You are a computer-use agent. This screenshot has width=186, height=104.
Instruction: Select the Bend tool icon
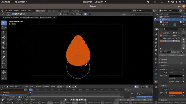(4, 62)
